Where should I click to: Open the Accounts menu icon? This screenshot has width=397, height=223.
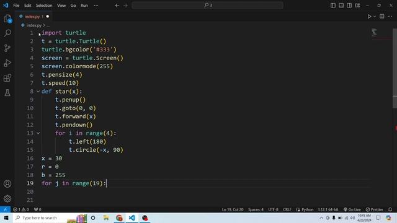coord(7,184)
